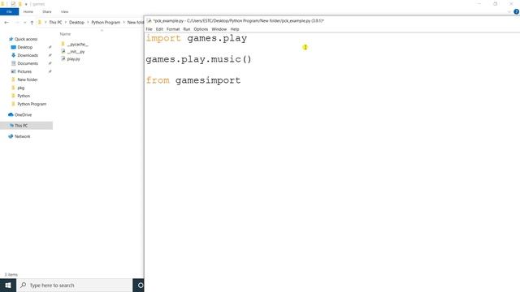Screen dimensions: 520x292
Task: Select the play.py file
Action: (x=73, y=59)
